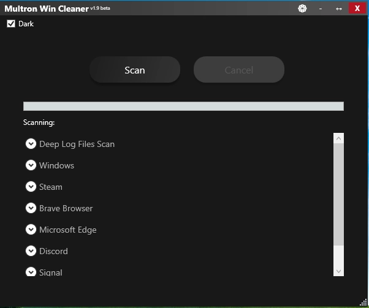Select the Discord list label

[x=53, y=251]
